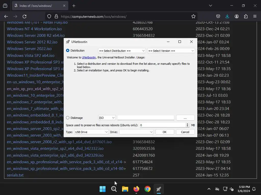Open the Drive selection dropdown
This screenshot has height=195, width=261.
click(136, 132)
